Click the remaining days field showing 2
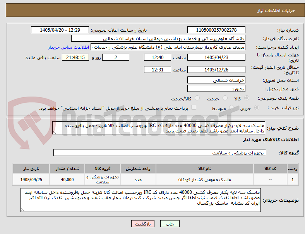The image size is (305, 234). (116, 57)
